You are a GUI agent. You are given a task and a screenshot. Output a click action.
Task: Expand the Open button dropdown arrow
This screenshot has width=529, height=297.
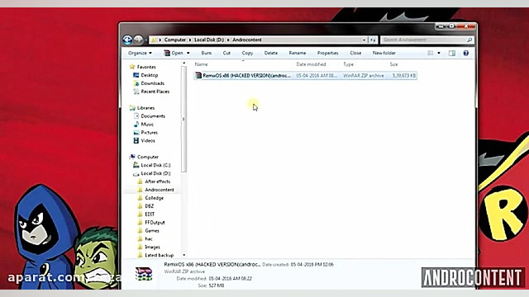tap(188, 53)
